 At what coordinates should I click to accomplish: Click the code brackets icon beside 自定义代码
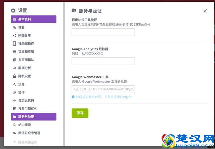click(x=14, y=100)
